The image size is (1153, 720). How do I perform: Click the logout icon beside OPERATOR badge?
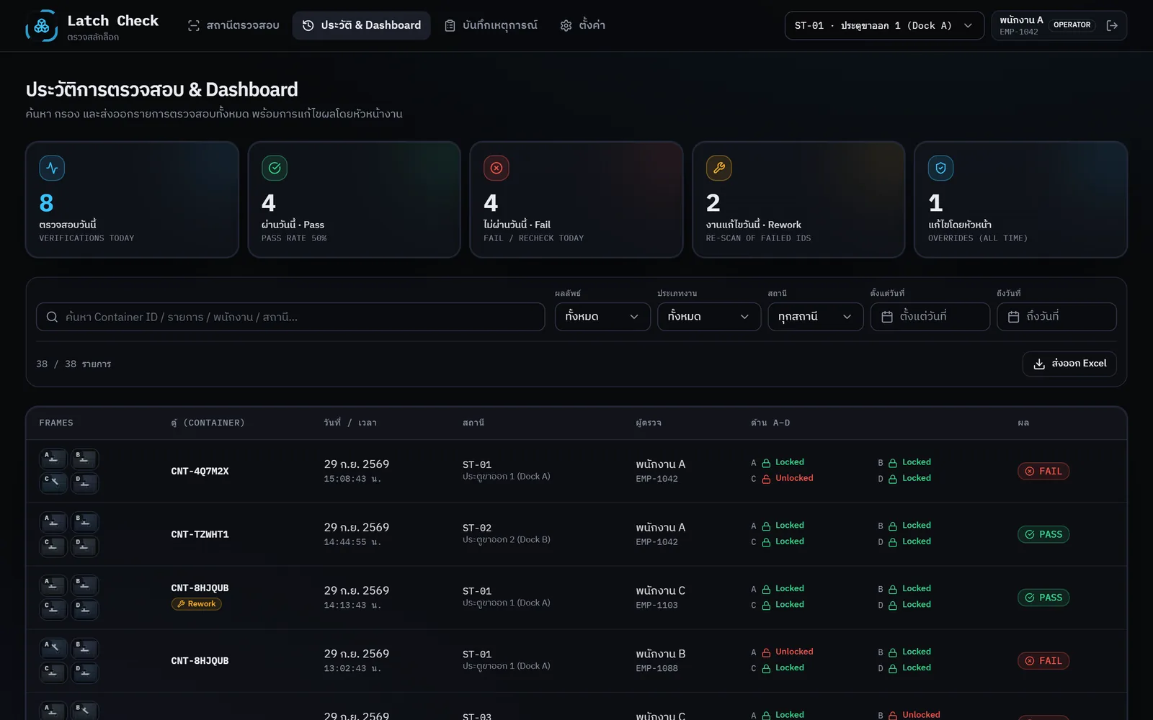tap(1112, 25)
